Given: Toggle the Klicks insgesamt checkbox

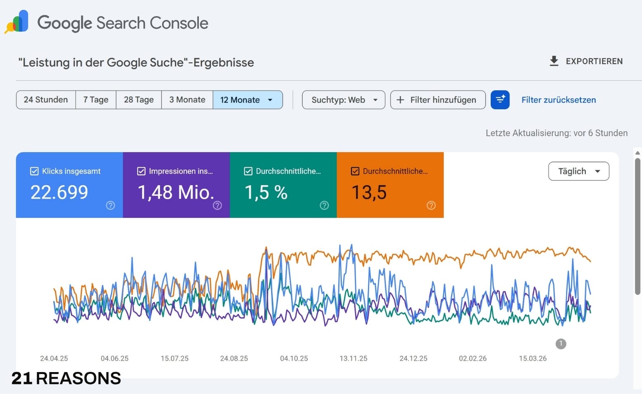Looking at the screenshot, I should [x=34, y=171].
